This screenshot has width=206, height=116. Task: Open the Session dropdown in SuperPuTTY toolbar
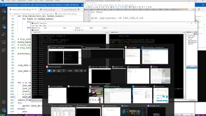click(98, 28)
